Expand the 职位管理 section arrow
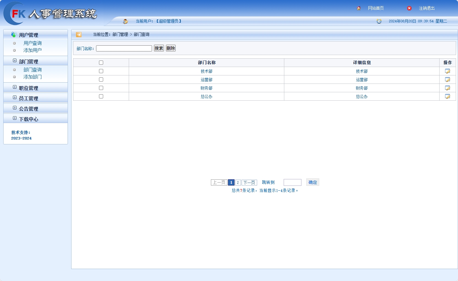This screenshot has height=281, width=458. (15, 87)
